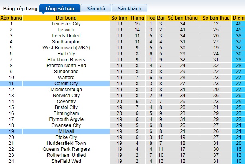
Task: Click the Số bàn thắng column header
Action: pyautogui.click(x=183, y=18)
